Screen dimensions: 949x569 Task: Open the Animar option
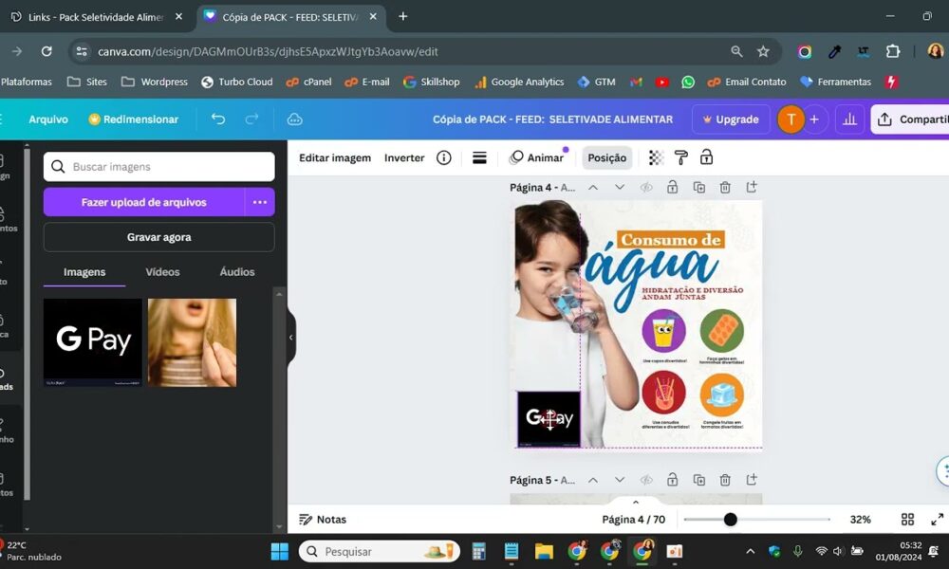pyautogui.click(x=536, y=157)
